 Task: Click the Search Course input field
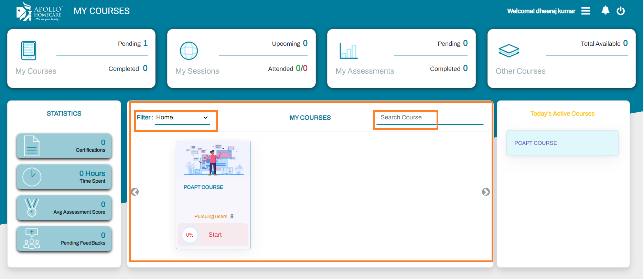coord(429,118)
